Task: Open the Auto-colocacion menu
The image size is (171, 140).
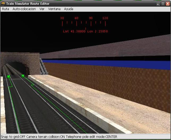Action: 24,9
